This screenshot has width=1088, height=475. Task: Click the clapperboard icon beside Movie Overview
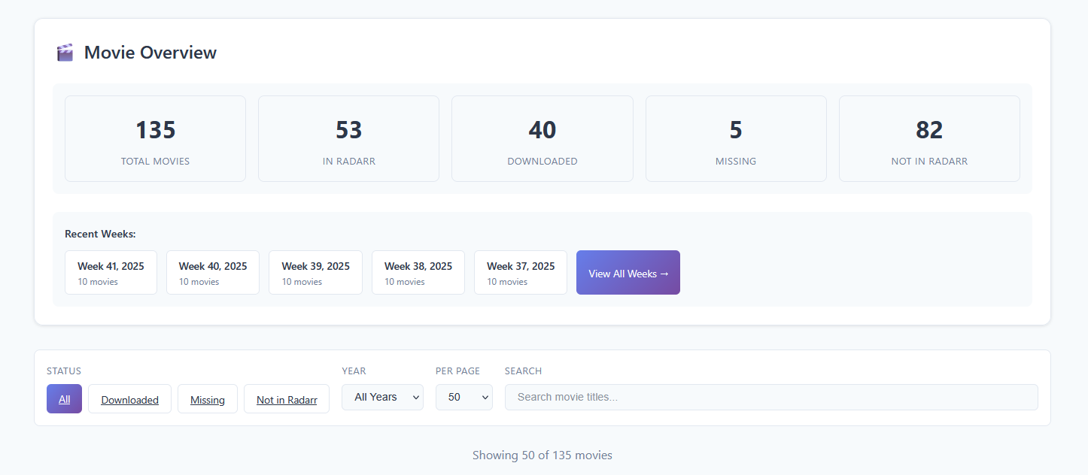pos(65,53)
